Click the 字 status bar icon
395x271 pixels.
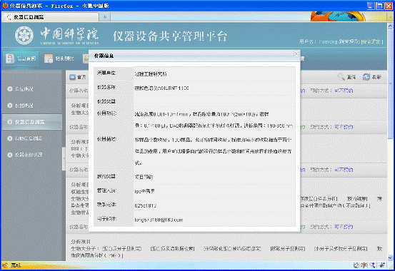pos(364,265)
